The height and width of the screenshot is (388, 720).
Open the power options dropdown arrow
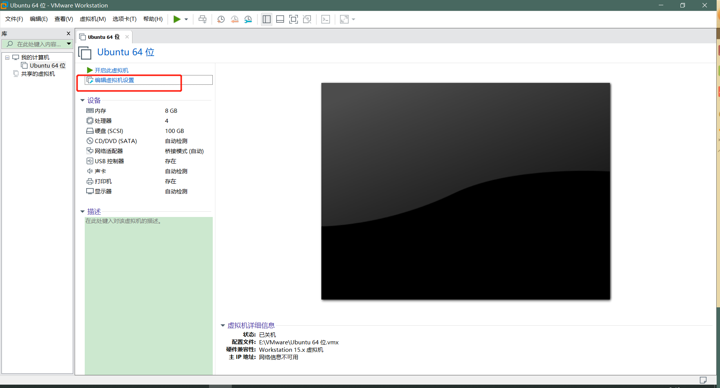186,19
